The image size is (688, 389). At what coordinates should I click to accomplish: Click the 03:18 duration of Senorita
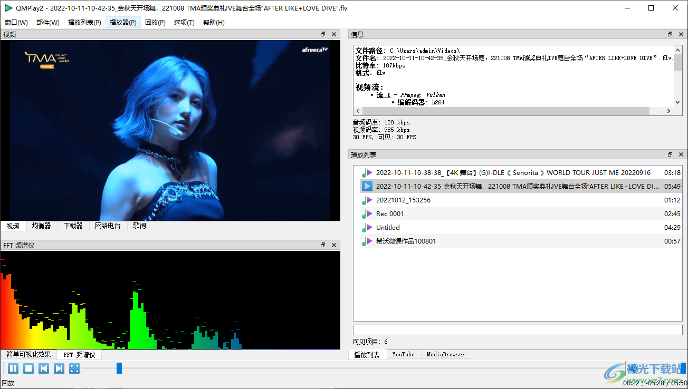point(672,172)
